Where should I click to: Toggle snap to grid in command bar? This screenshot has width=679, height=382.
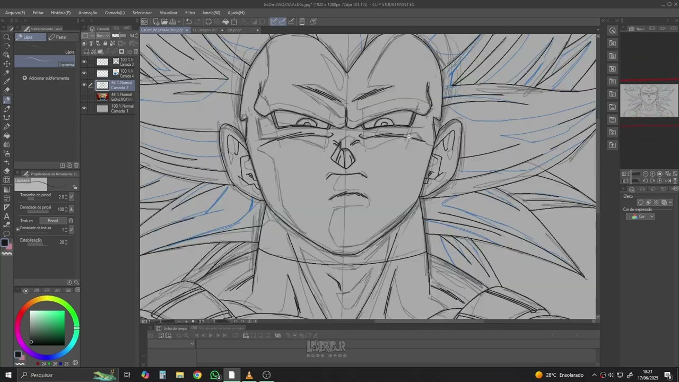[x=291, y=22]
